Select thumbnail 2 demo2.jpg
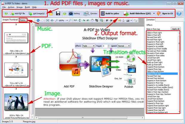Viewport: 185px width, 124px height. [16, 70]
